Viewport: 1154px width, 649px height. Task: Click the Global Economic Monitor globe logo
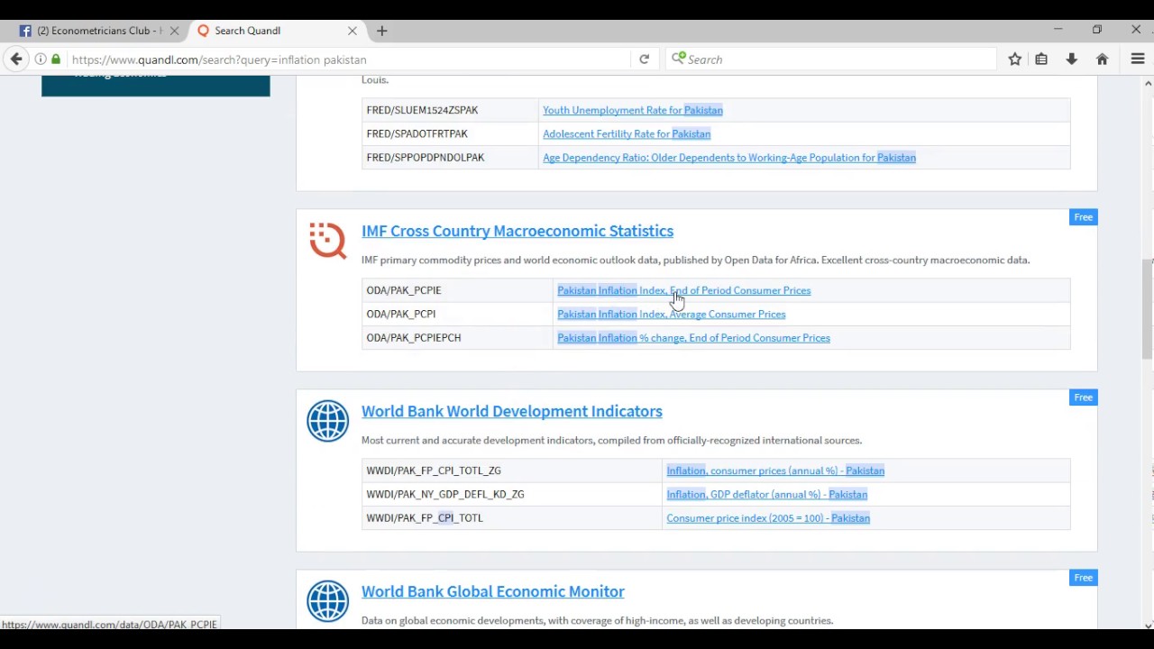(327, 601)
